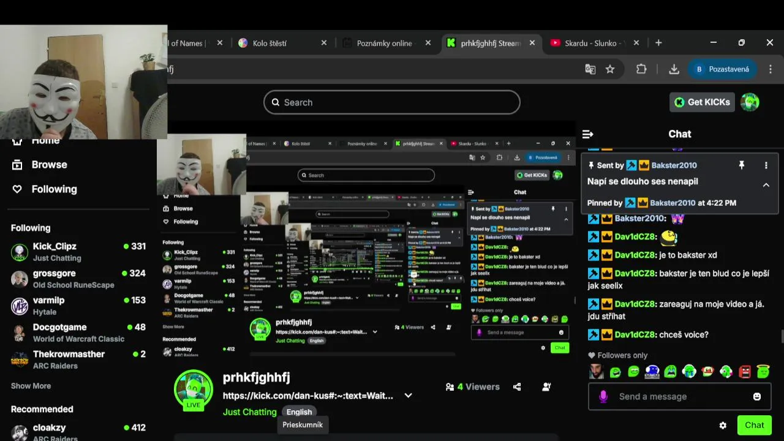The height and width of the screenshot is (441, 784).
Task: Open a new browser tab
Action: point(658,43)
